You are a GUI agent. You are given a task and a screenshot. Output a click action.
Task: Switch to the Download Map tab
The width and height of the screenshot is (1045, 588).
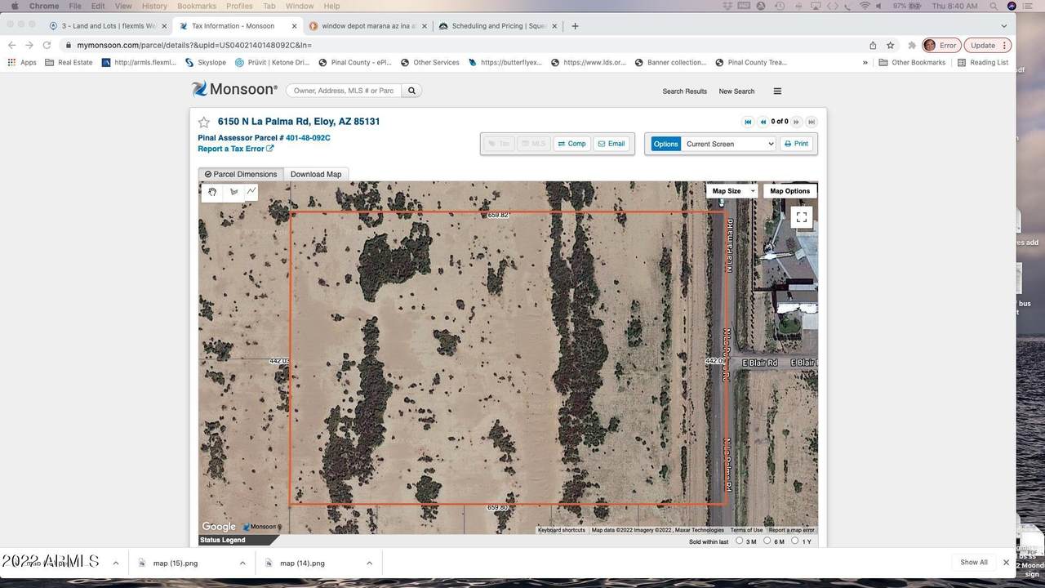coord(316,174)
